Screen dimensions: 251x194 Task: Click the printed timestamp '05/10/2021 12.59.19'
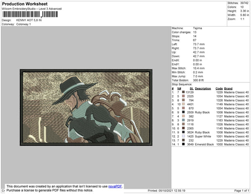coord(172,191)
